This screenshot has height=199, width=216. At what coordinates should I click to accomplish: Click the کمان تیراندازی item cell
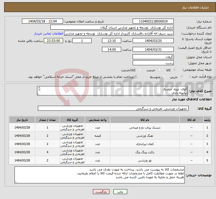tap(145, 144)
